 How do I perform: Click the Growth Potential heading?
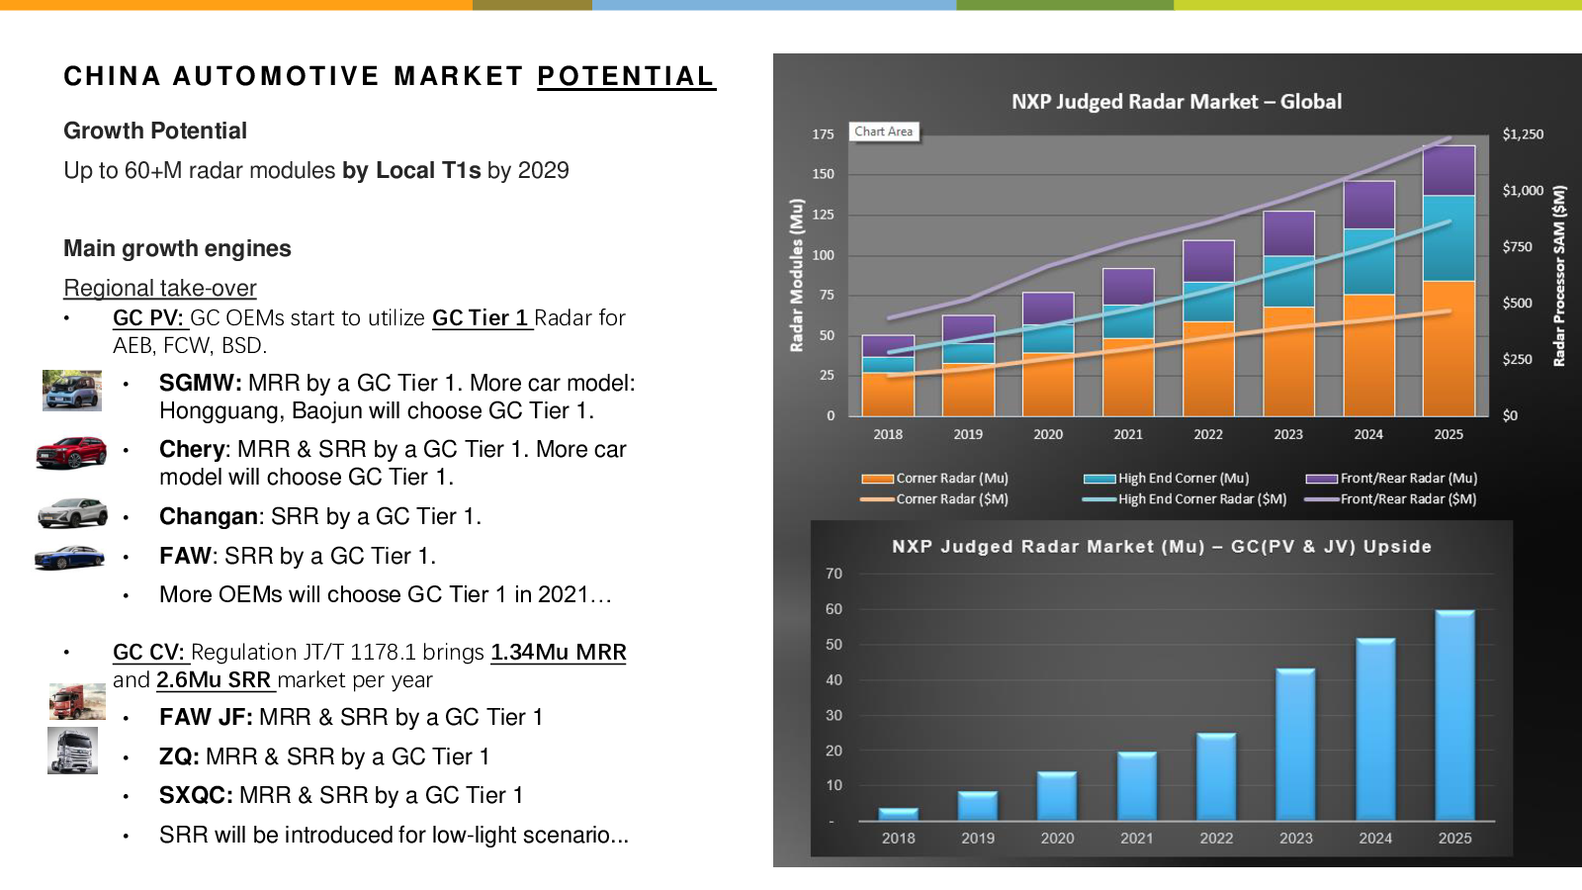point(155,131)
